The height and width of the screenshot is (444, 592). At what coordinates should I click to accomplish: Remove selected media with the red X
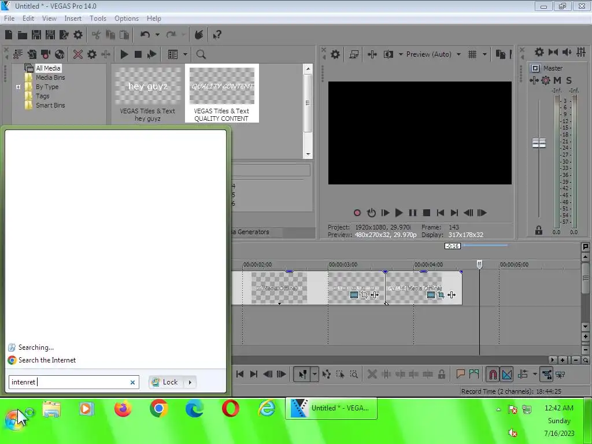coord(78,54)
